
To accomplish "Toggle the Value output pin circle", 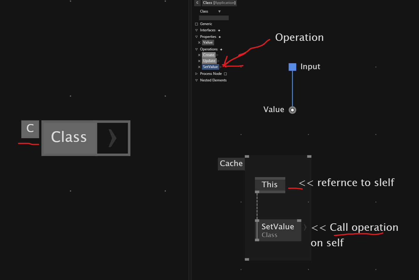I will tap(292, 110).
